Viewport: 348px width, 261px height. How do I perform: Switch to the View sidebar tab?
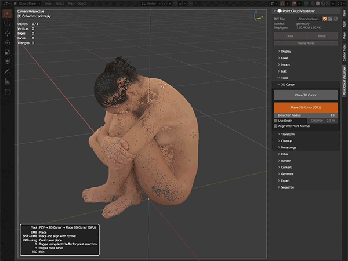tap(344, 36)
